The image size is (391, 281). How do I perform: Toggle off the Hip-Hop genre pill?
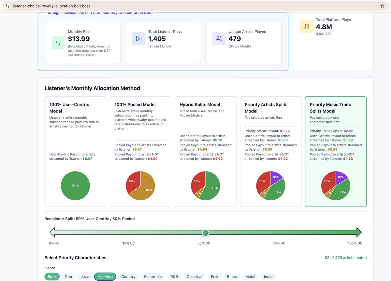(x=105, y=276)
